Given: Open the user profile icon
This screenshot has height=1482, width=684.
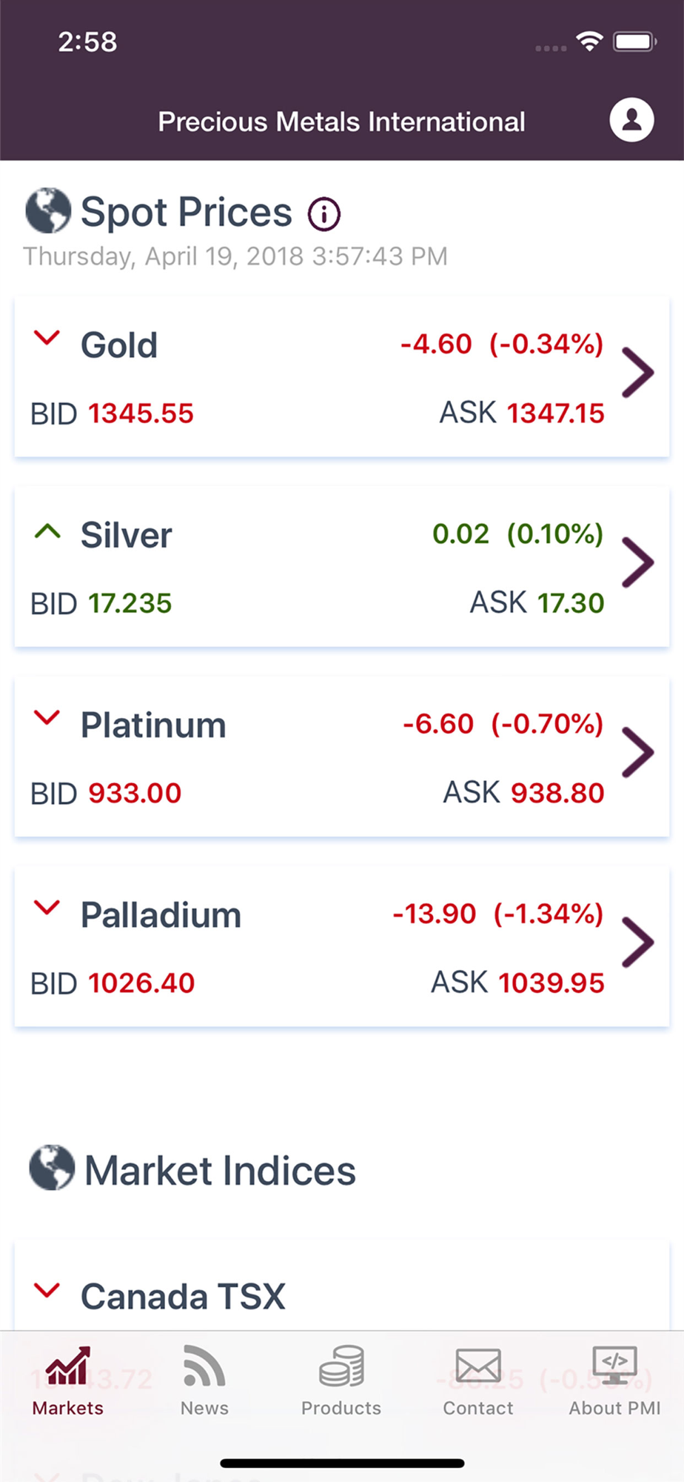Looking at the screenshot, I should pos(631,119).
